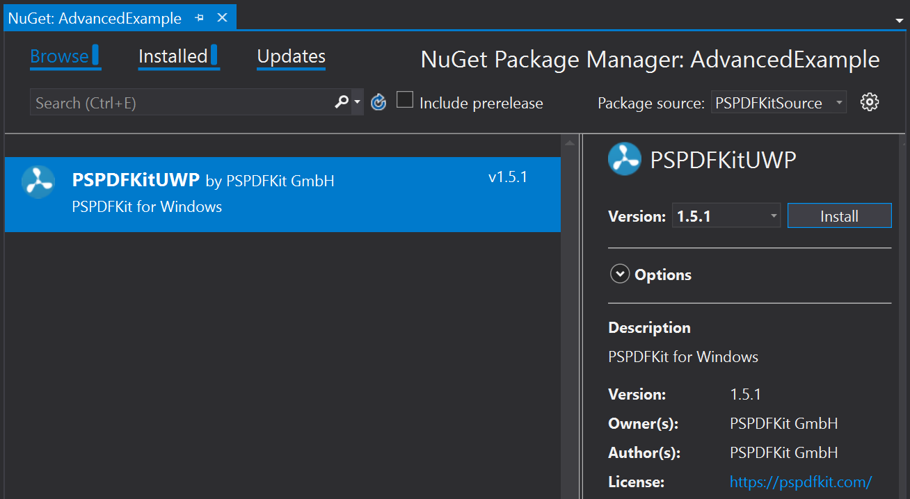Enable the Include prerelease checkbox
This screenshot has height=499, width=910.
coord(405,100)
